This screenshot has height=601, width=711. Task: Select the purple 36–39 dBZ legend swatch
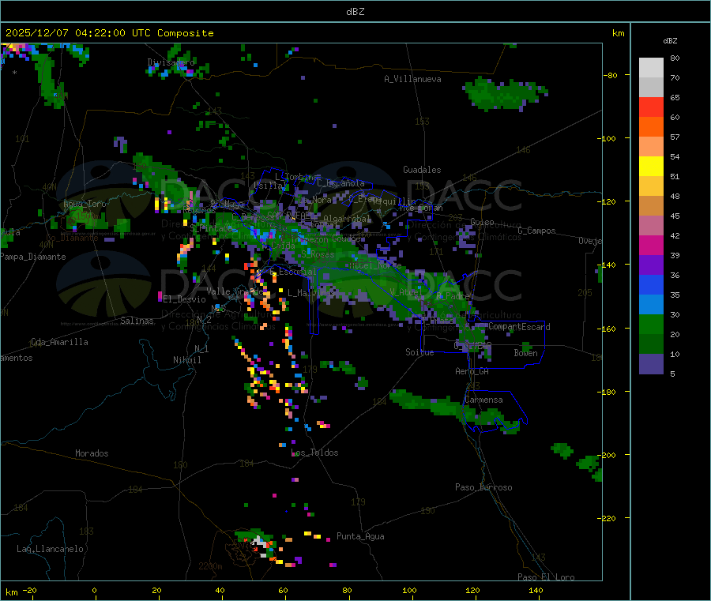pyautogui.click(x=651, y=265)
